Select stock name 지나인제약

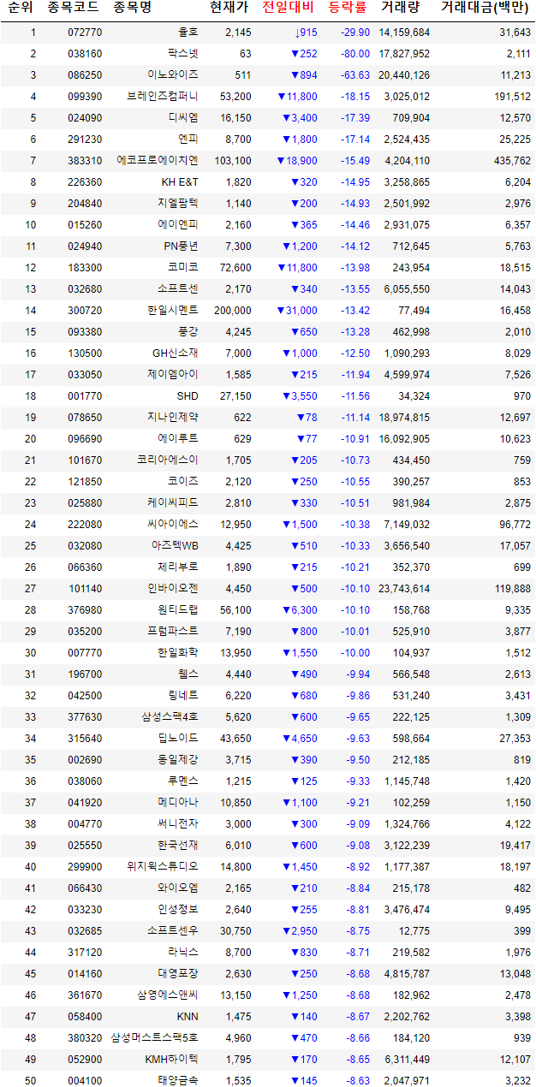tap(173, 418)
